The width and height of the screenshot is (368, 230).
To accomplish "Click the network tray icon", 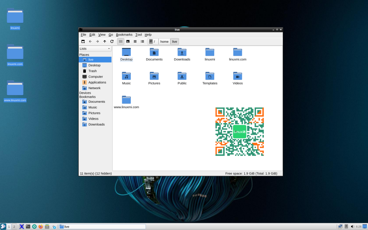I will (x=340, y=226).
